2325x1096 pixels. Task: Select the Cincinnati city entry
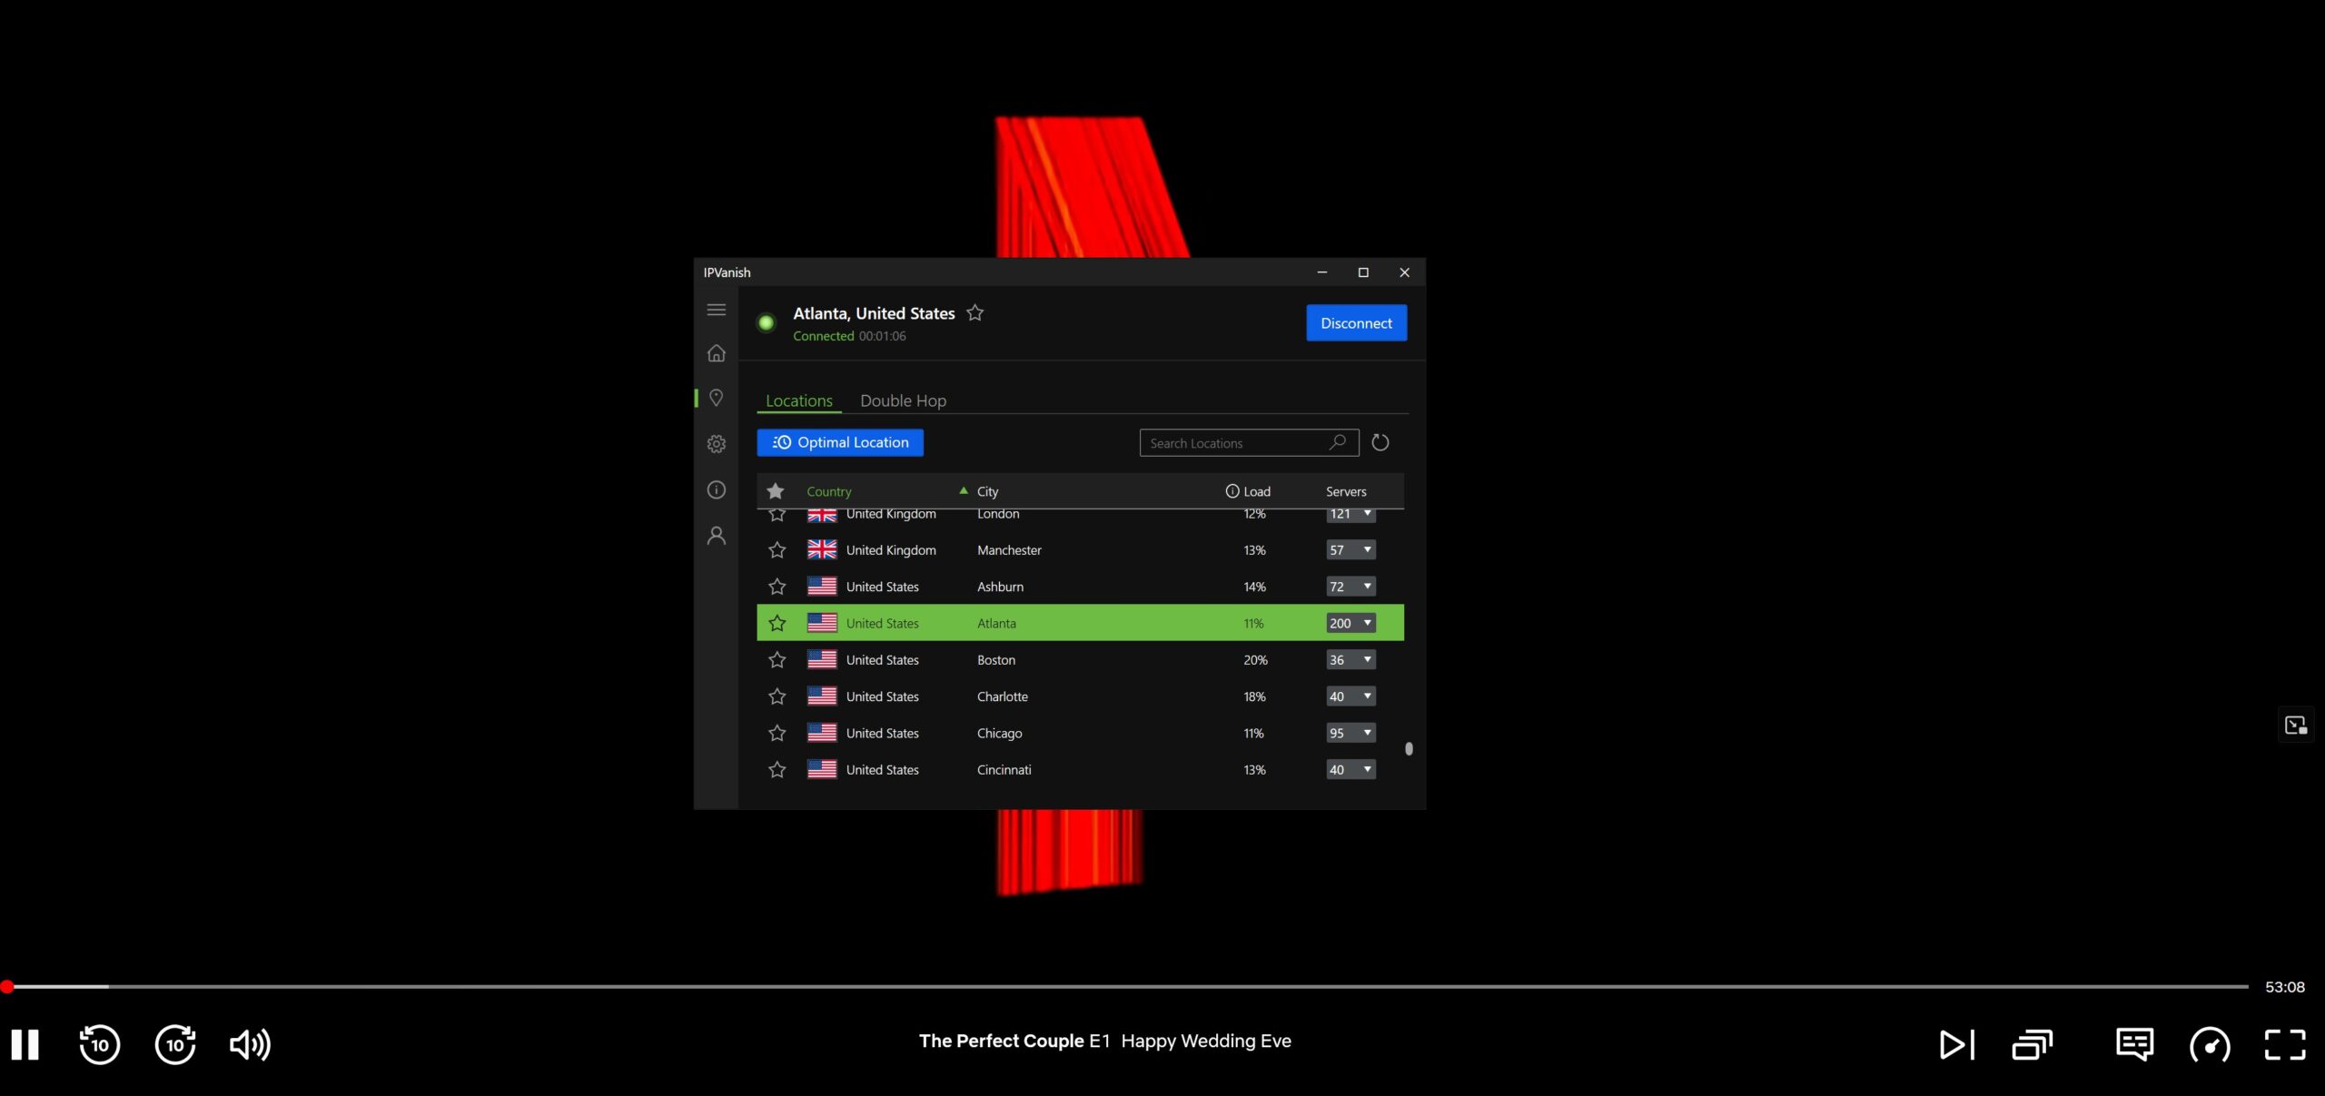(x=1004, y=770)
